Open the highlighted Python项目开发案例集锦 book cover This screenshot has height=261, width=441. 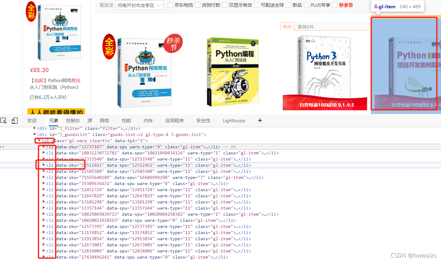point(408,73)
